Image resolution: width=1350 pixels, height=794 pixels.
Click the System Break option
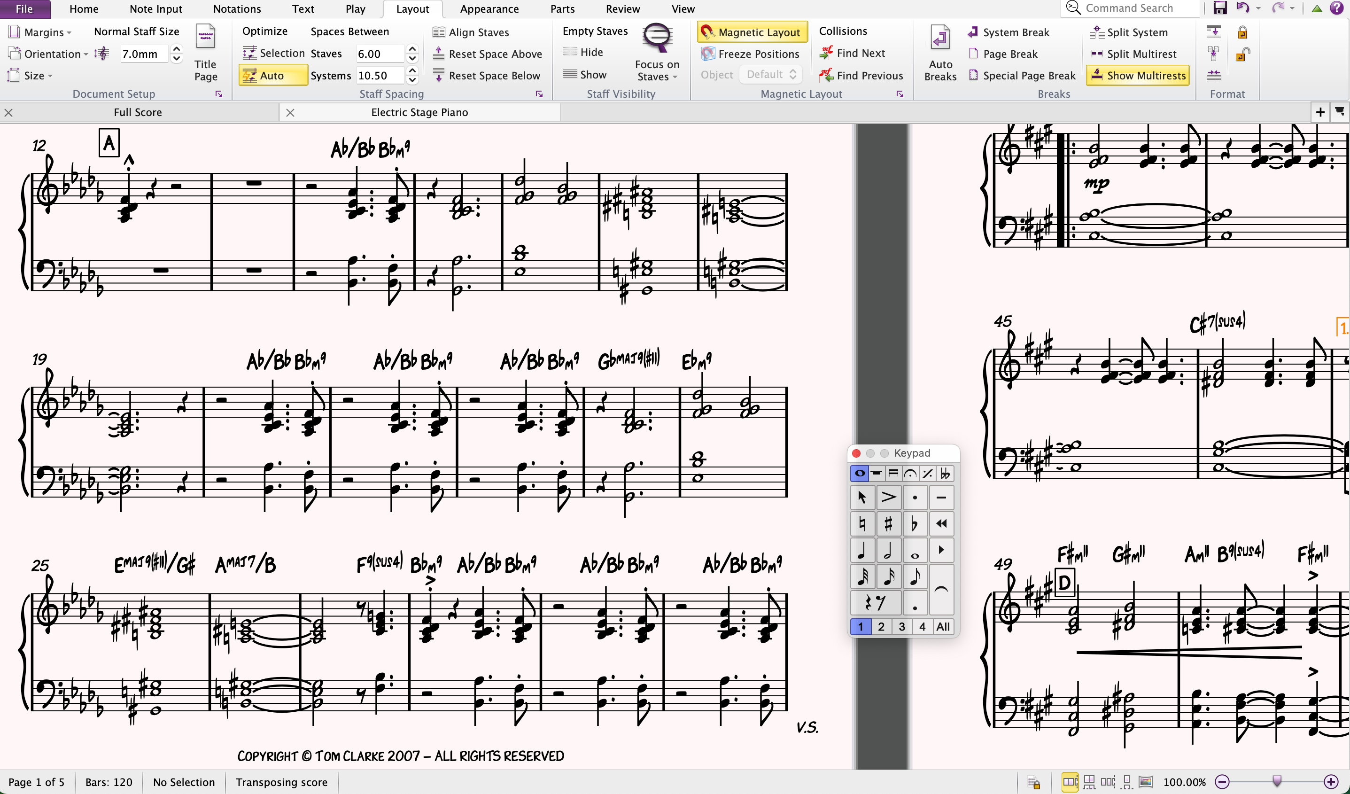(1008, 32)
